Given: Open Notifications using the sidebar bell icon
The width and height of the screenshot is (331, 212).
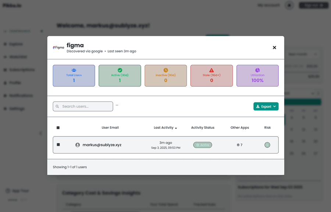Looking at the screenshot, I should click(5, 95).
